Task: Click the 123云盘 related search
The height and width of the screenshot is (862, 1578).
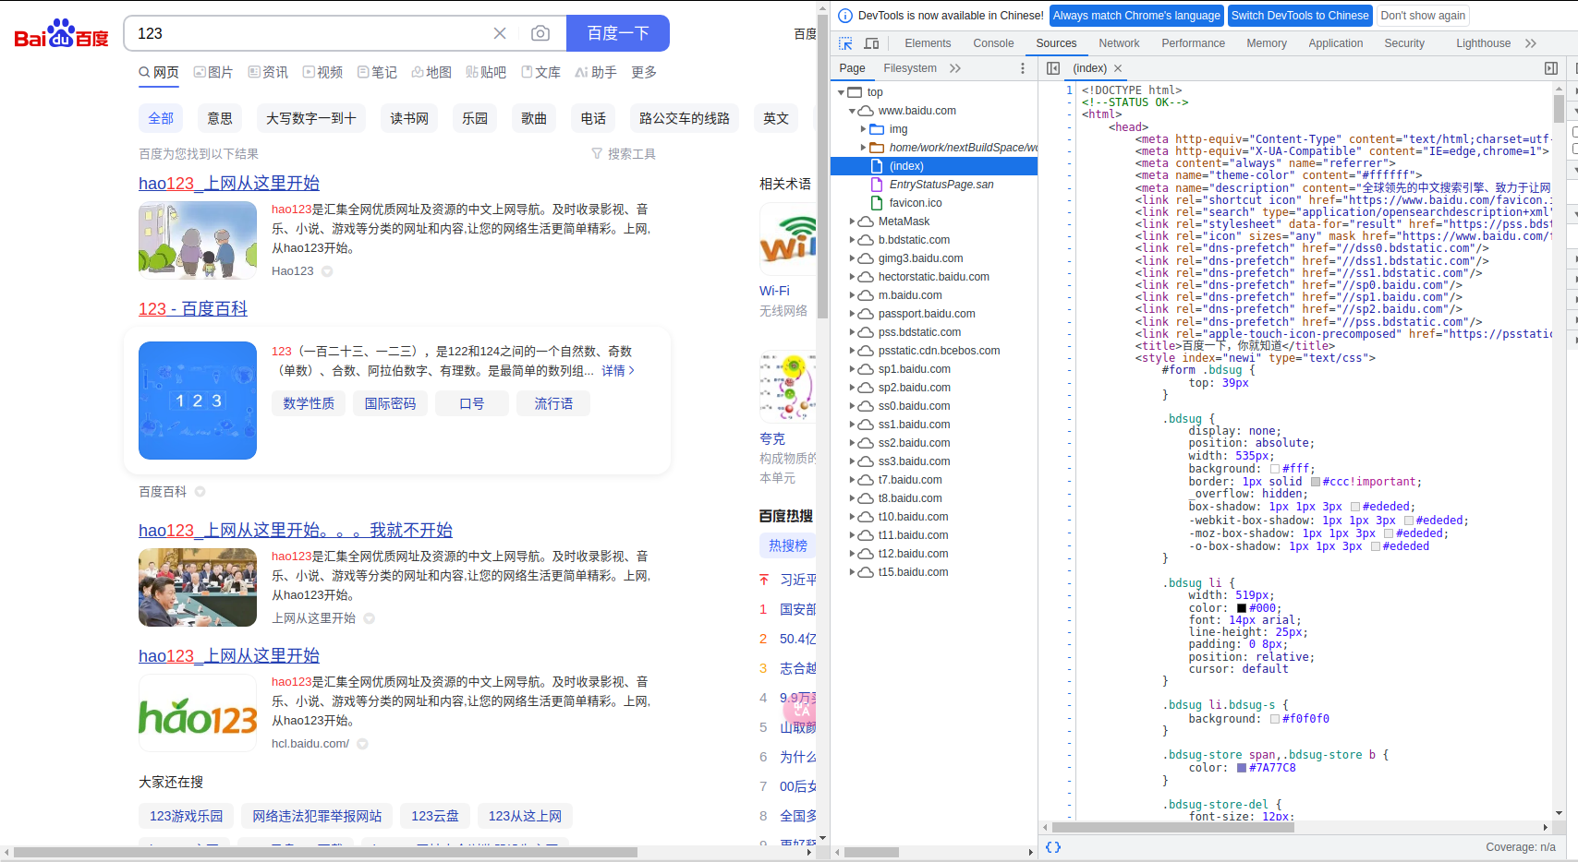Action: coord(435,816)
